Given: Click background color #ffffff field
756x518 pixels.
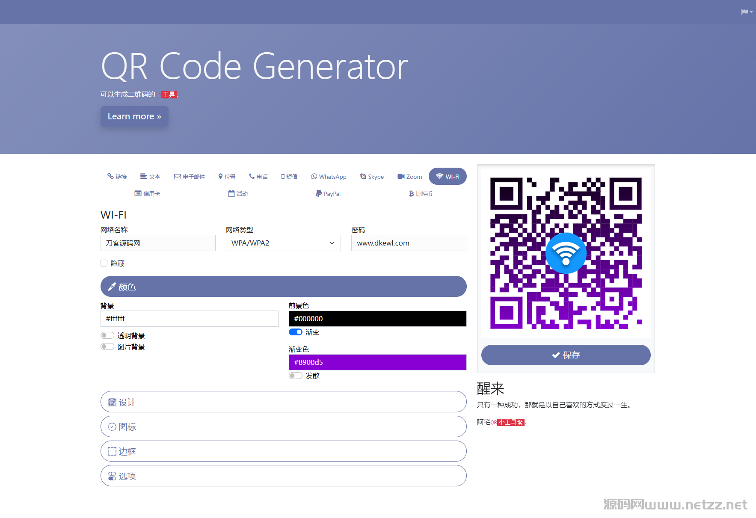Looking at the screenshot, I should tap(190, 319).
